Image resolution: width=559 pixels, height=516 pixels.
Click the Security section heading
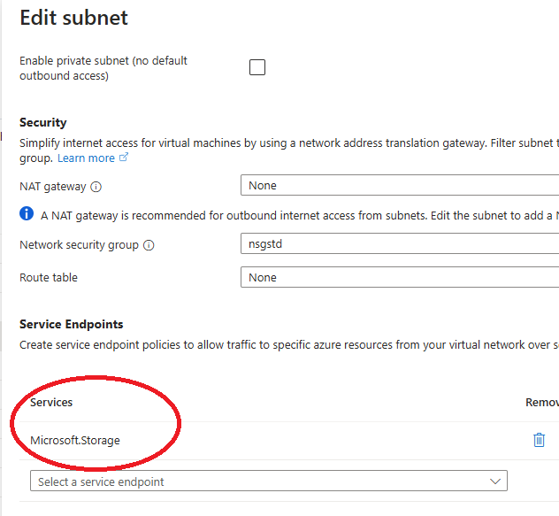pyautogui.click(x=43, y=122)
